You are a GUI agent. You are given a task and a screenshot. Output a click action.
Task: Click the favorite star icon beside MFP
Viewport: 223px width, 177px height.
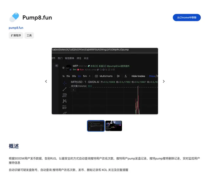pos(63,68)
